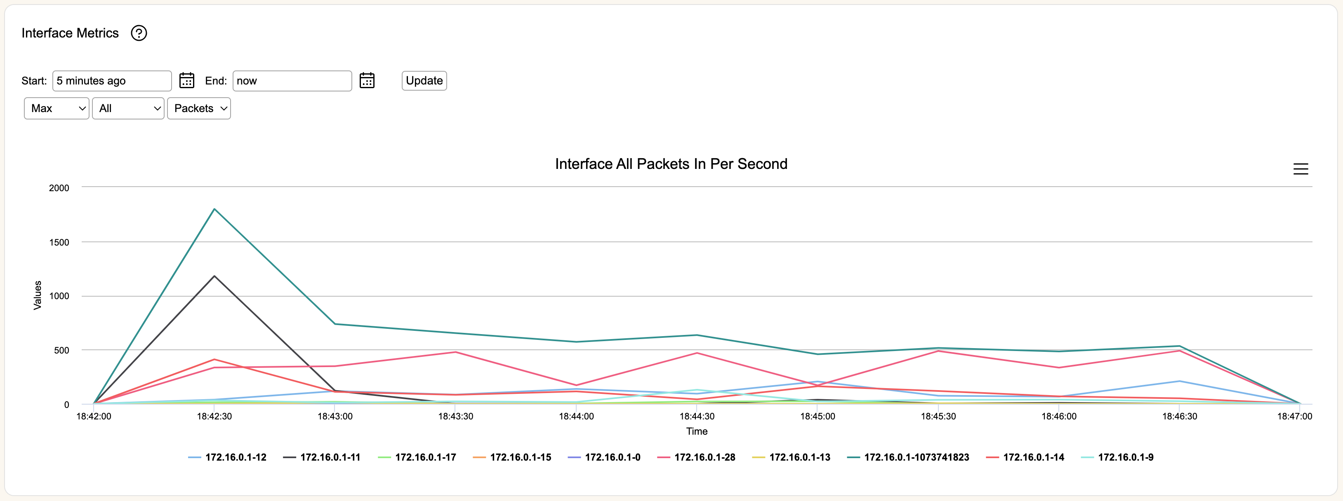Toggle the 172.16.0.1-11 series in legend
Viewport: 1343px width, 501px height.
322,457
